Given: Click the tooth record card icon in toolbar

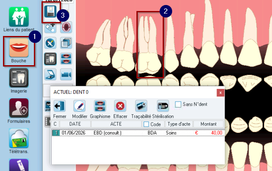Looking at the screenshot, I should (50, 11).
